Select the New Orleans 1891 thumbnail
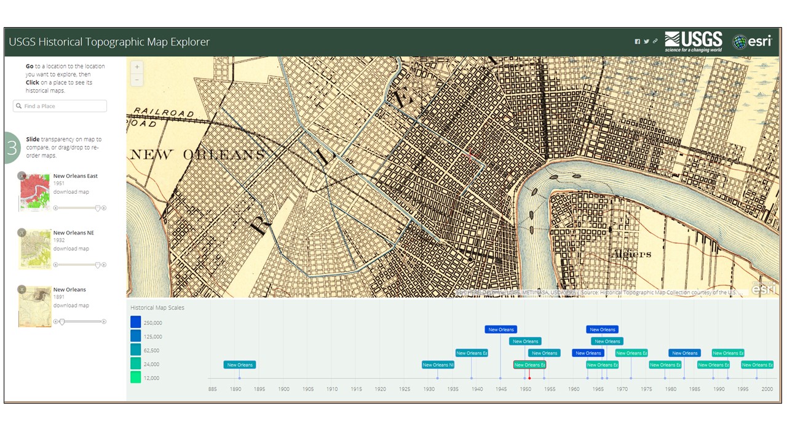The image size is (787, 443). click(x=34, y=306)
